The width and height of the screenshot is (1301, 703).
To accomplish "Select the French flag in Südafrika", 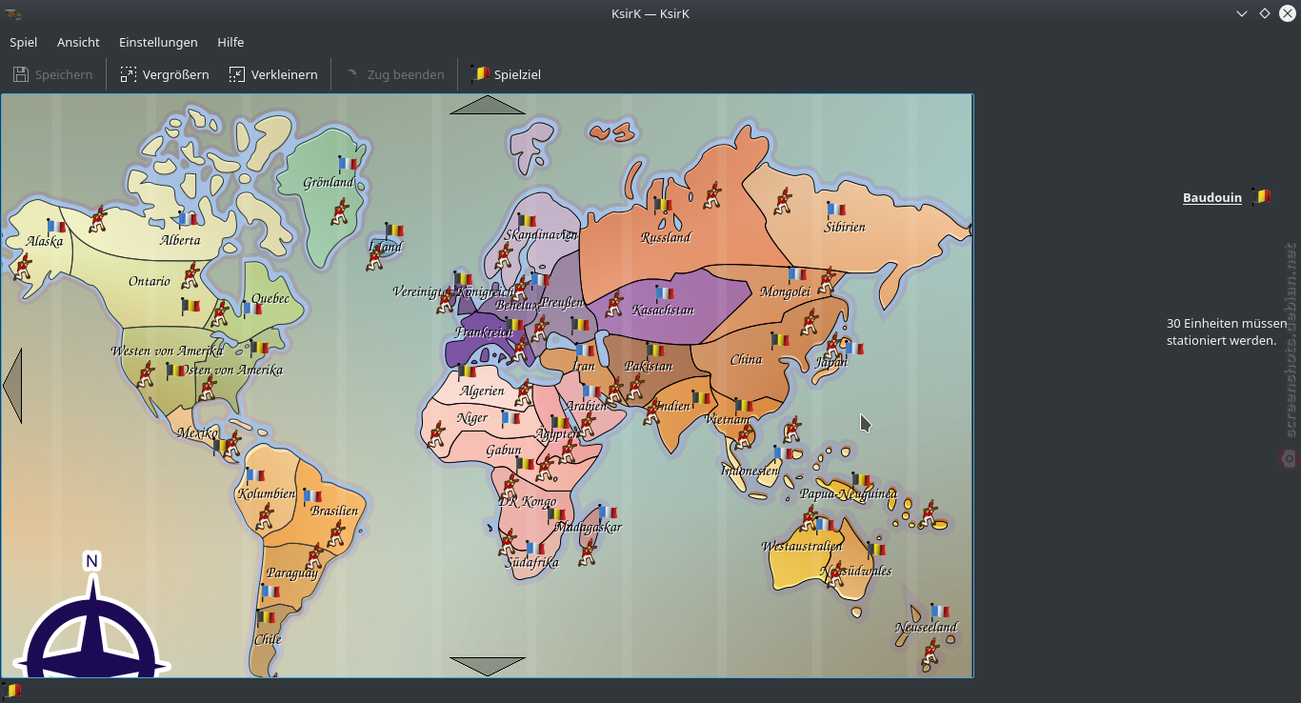I will [535, 548].
